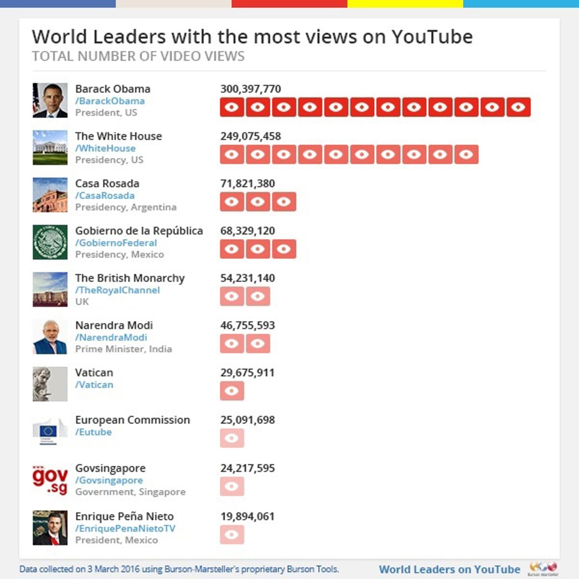Image resolution: width=579 pixels, height=579 pixels.
Task: Open the /Eutube European Commission link
Action: pos(94,432)
